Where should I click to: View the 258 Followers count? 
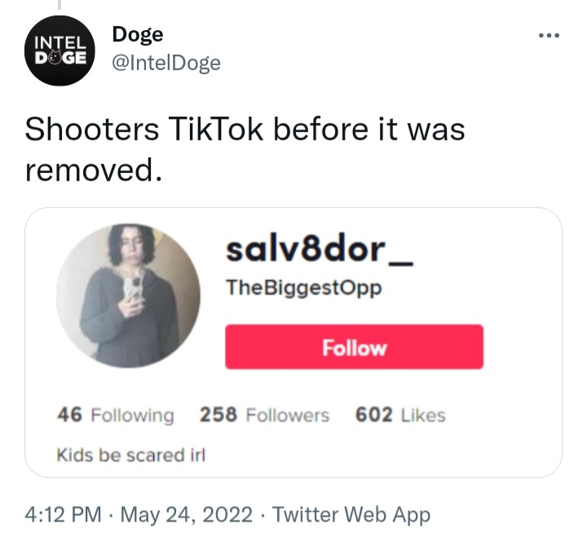[x=264, y=415]
